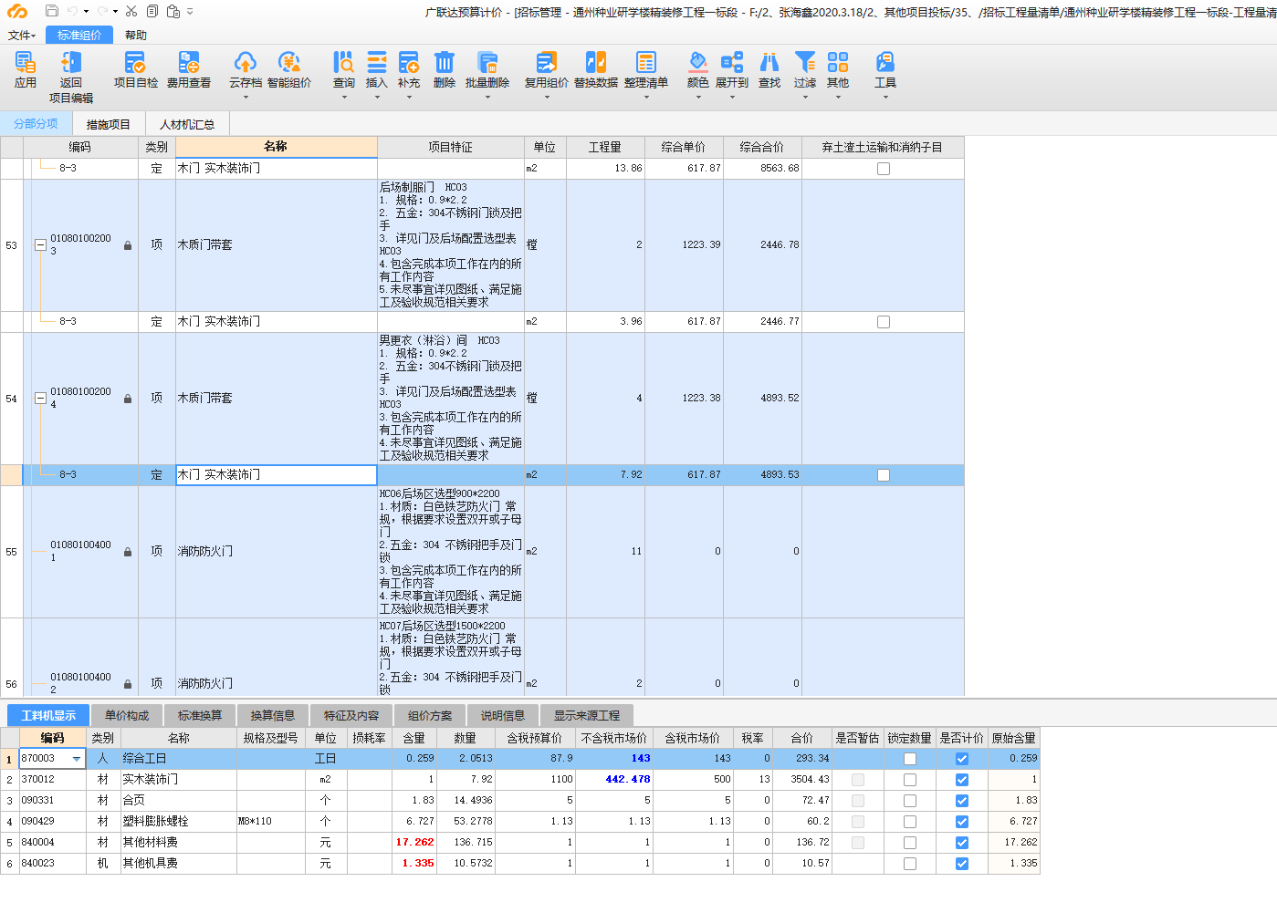Expand the 过滤 dropdown arrow
This screenshot has height=913, width=1277.
pos(805,97)
